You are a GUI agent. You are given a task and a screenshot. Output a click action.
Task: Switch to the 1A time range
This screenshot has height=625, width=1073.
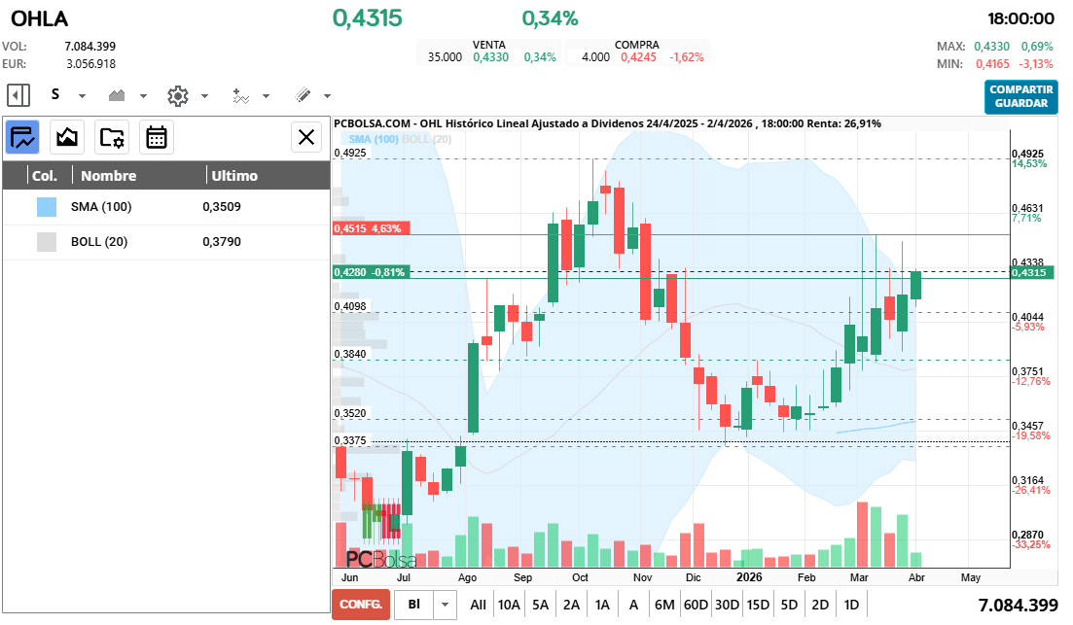(603, 604)
